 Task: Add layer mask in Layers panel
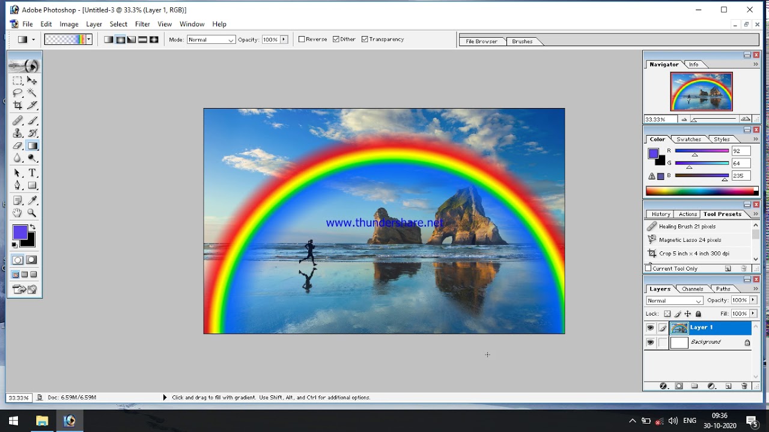pos(679,386)
